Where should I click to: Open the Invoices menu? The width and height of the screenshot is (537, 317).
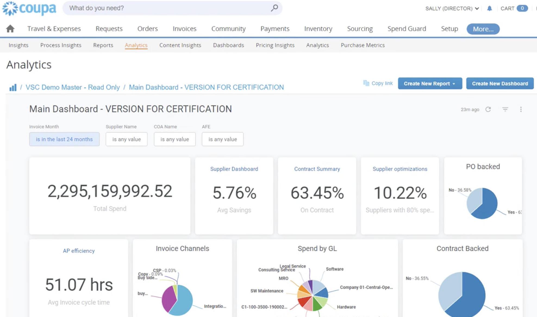185,29
